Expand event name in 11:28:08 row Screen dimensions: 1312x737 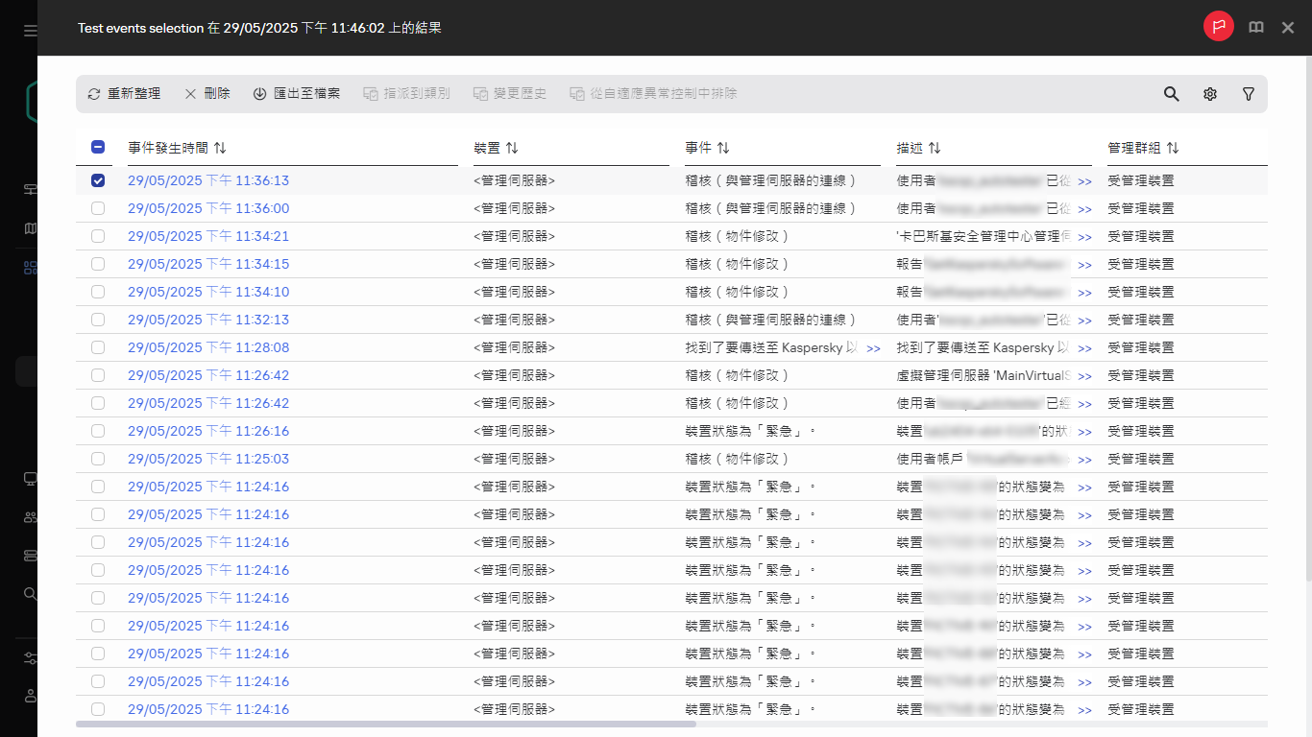pyautogui.click(x=873, y=348)
